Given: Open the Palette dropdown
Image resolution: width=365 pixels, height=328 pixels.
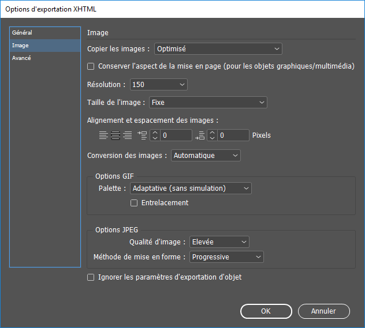Looking at the screenshot, I should coord(191,188).
